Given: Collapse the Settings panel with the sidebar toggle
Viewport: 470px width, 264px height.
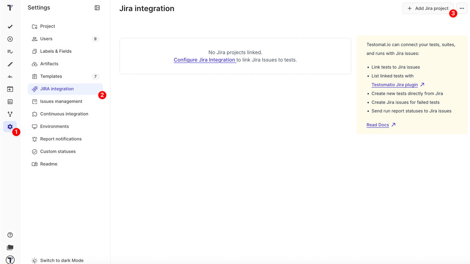Looking at the screenshot, I should click(x=97, y=7).
